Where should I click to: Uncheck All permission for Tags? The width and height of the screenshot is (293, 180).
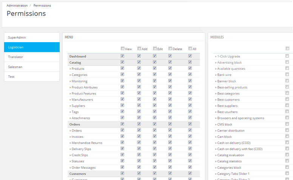pos(190,111)
